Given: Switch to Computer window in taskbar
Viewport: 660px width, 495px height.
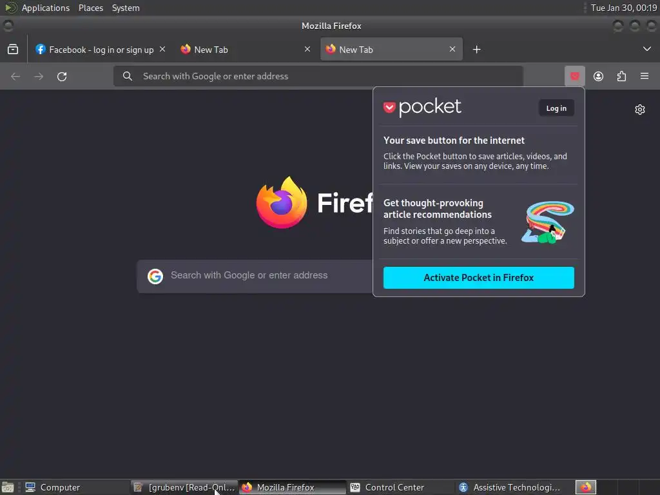Looking at the screenshot, I should click(75, 487).
